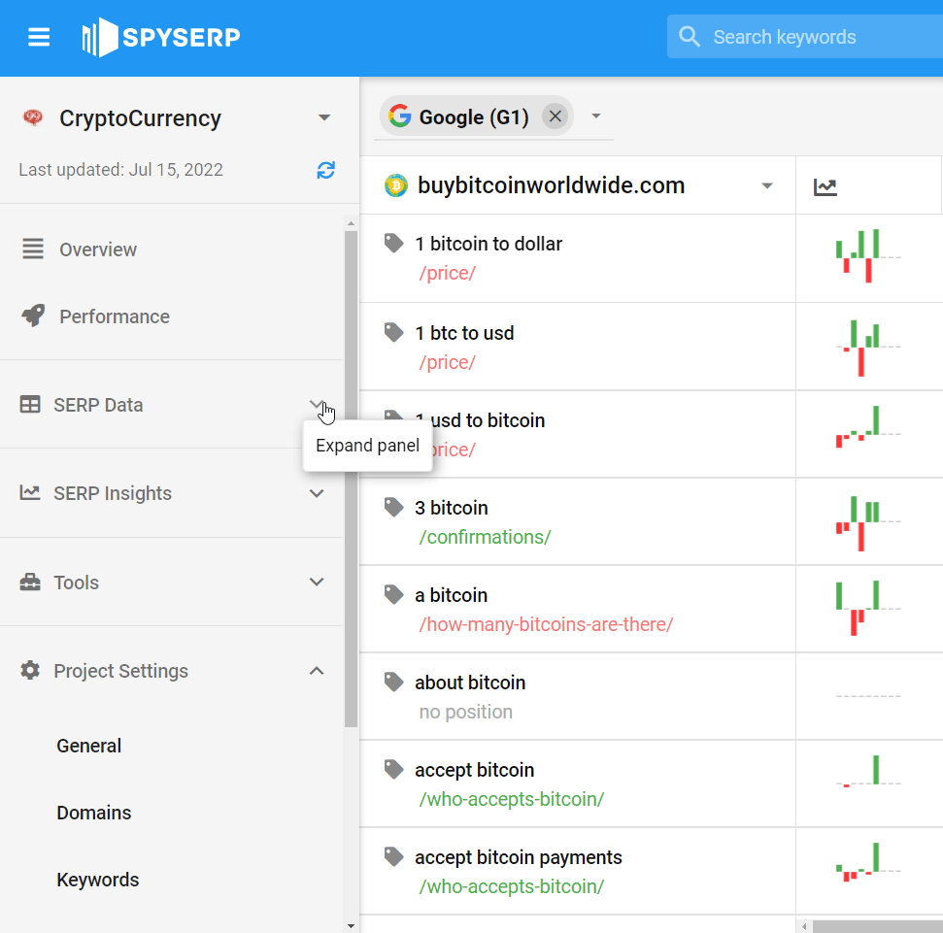Refresh project data with the sync icon

pyautogui.click(x=326, y=170)
